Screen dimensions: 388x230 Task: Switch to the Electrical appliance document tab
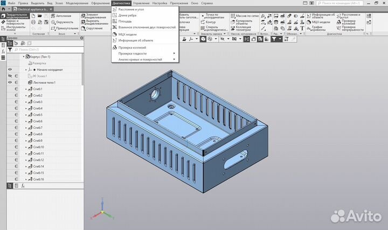pos(33,9)
